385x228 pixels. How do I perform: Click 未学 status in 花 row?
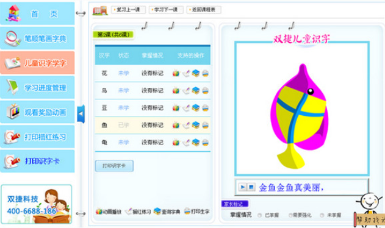pos(123,73)
